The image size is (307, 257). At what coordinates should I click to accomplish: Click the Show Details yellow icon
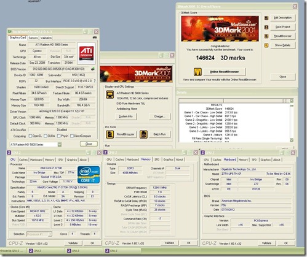point(266,45)
